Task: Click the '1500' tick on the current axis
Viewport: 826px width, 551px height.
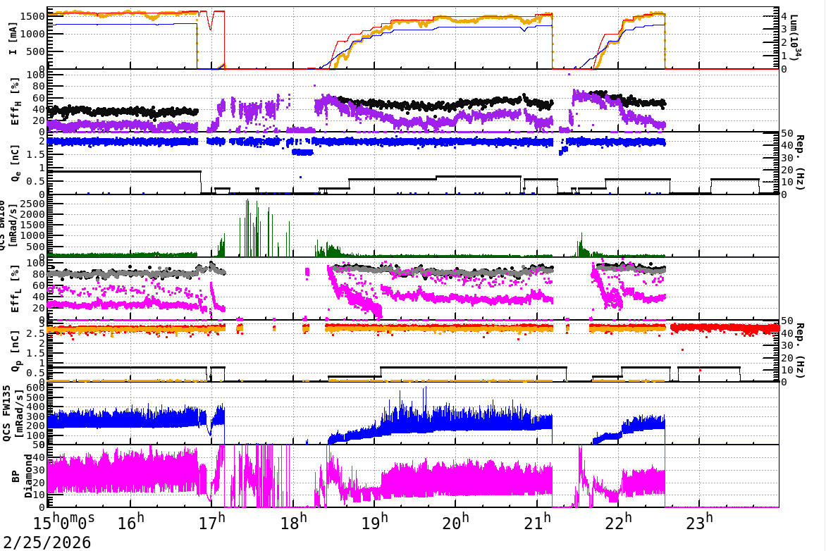Action: [32, 16]
